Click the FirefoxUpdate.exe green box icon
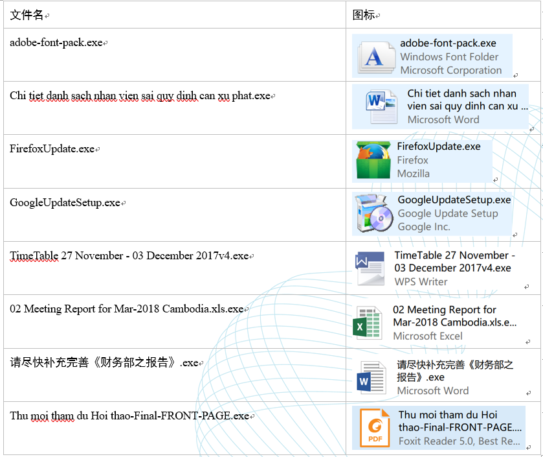 click(373, 160)
